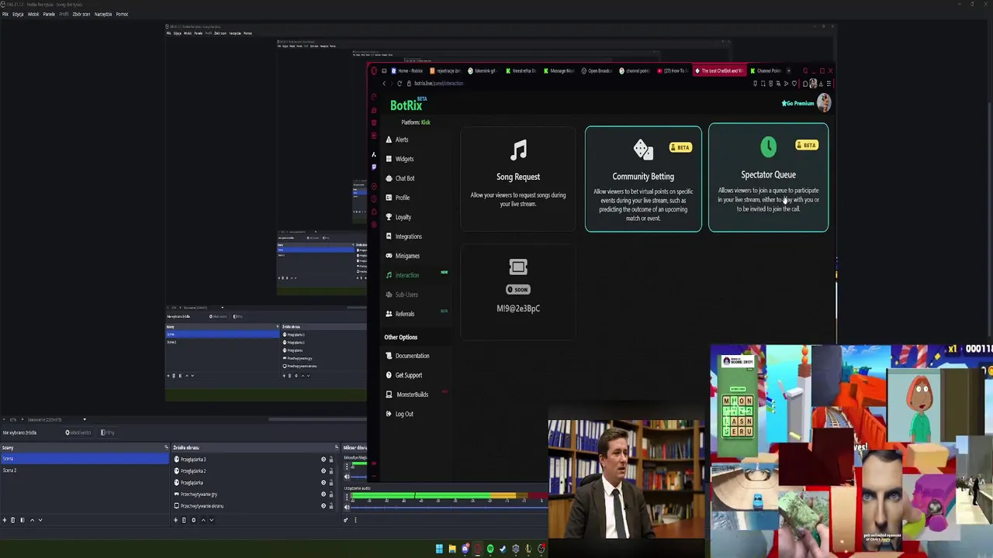This screenshot has height=558, width=993.
Task: Add a new scene in OBS Sceny panel
Action: (5, 520)
